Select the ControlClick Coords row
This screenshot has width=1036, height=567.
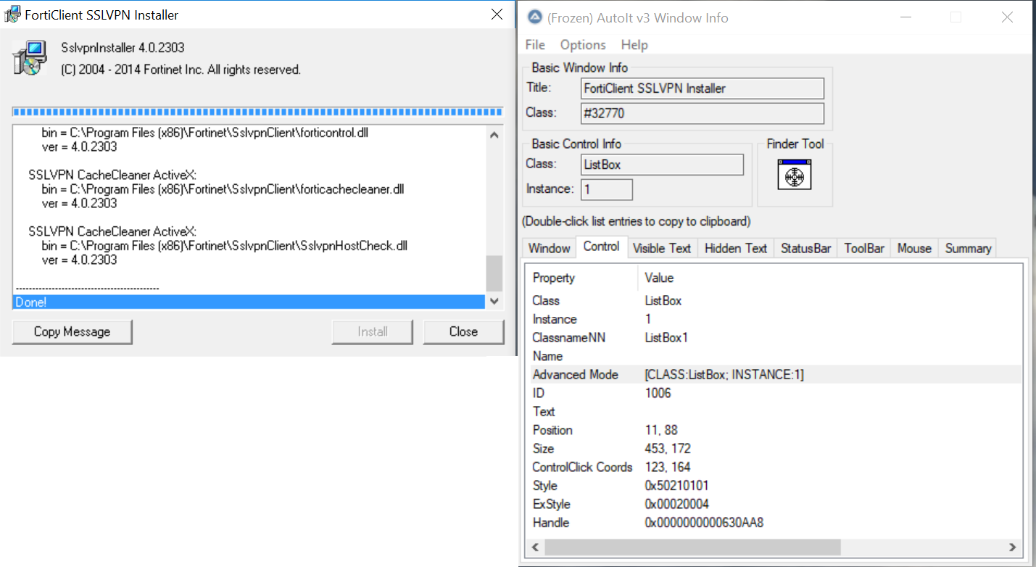pos(774,467)
